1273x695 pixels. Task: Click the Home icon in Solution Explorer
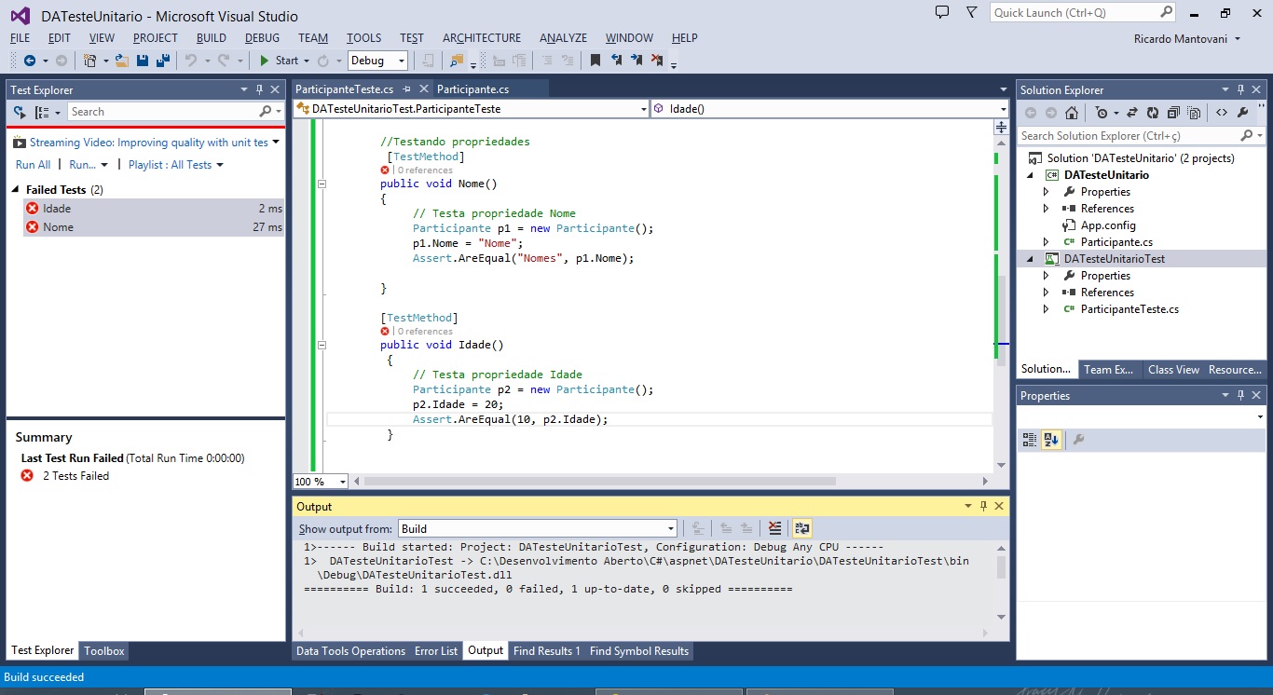[1072, 113]
